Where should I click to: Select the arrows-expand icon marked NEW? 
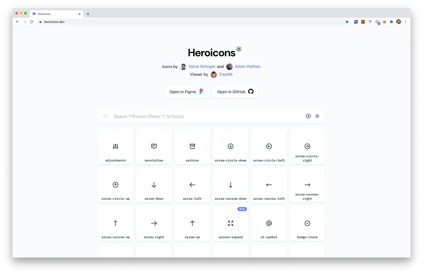coord(231,223)
